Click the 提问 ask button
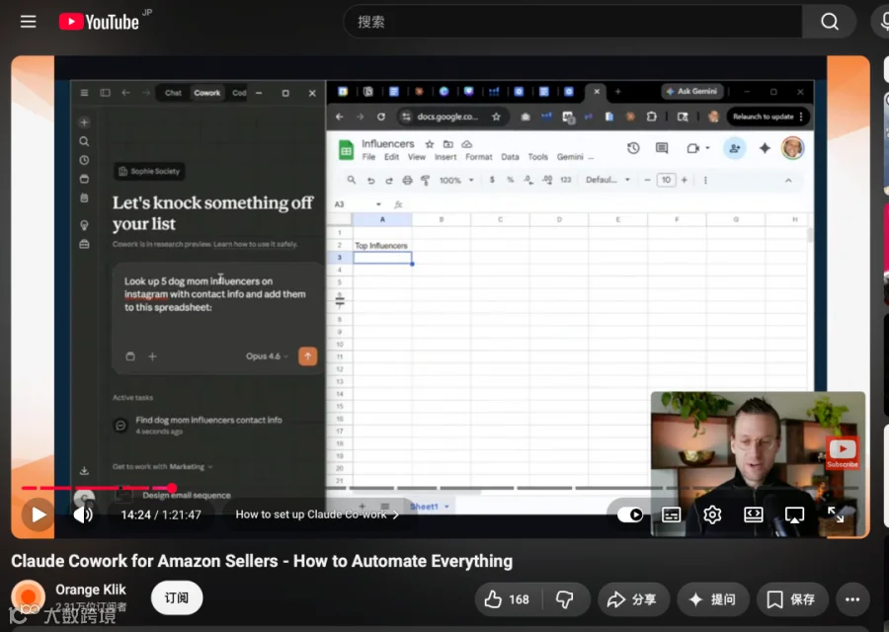 pyautogui.click(x=712, y=599)
